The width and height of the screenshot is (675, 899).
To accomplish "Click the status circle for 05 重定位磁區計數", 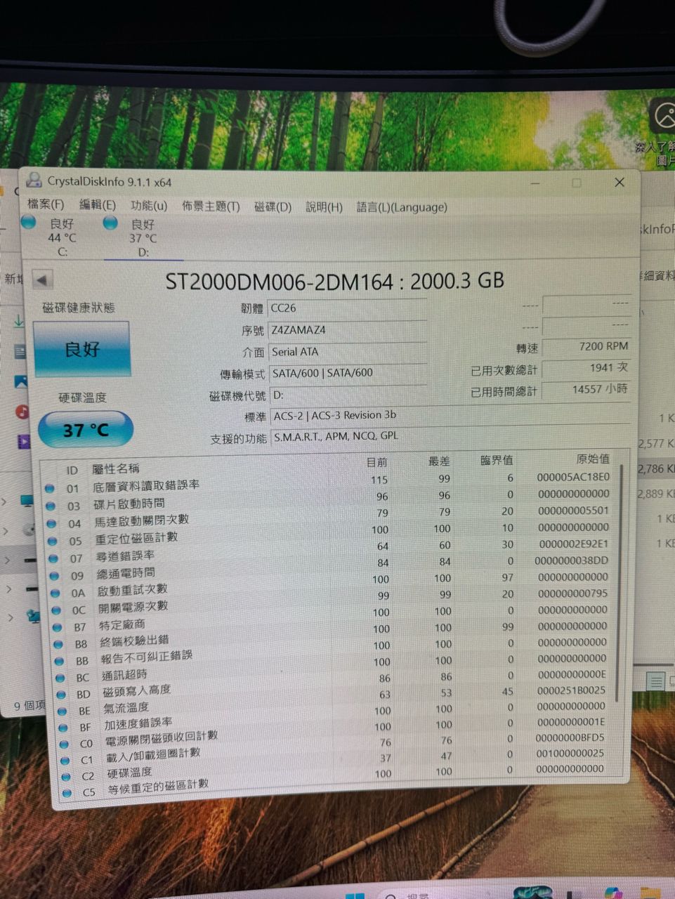I will (x=52, y=541).
